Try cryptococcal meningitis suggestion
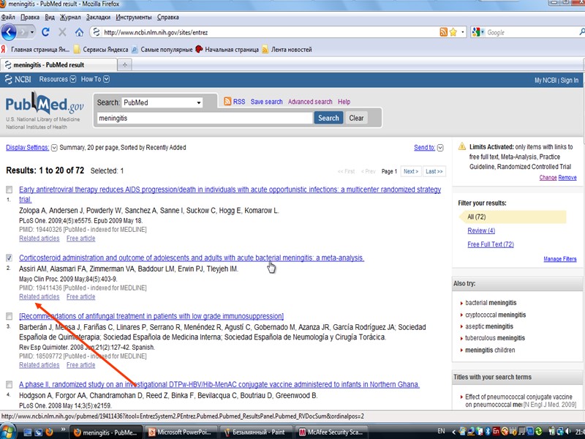 [496, 315]
